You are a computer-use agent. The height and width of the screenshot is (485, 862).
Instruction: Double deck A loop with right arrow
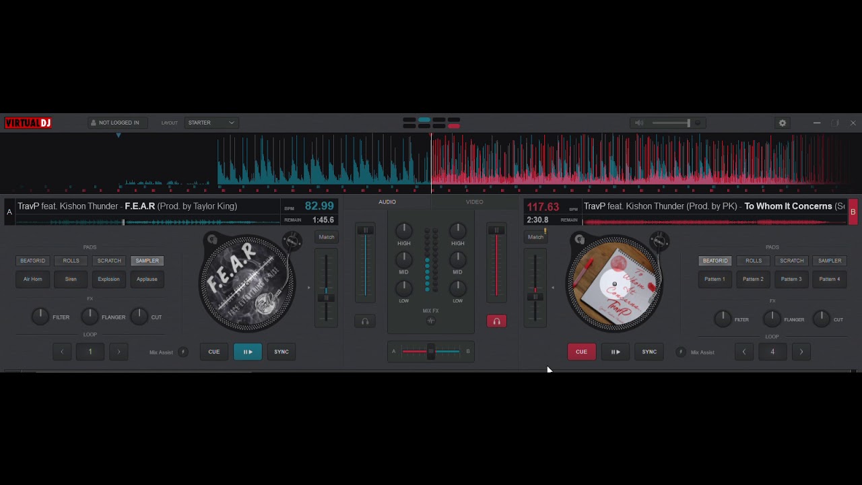click(x=119, y=352)
